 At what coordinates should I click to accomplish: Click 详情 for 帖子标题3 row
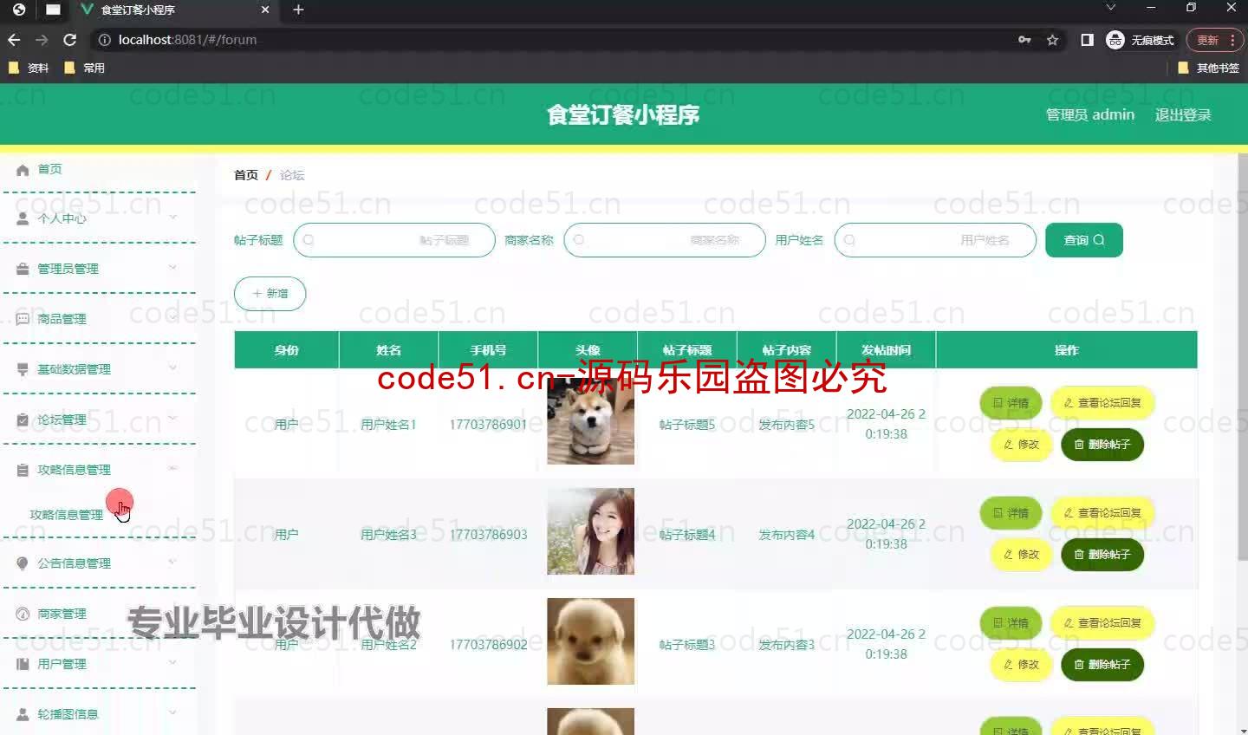pos(1011,623)
